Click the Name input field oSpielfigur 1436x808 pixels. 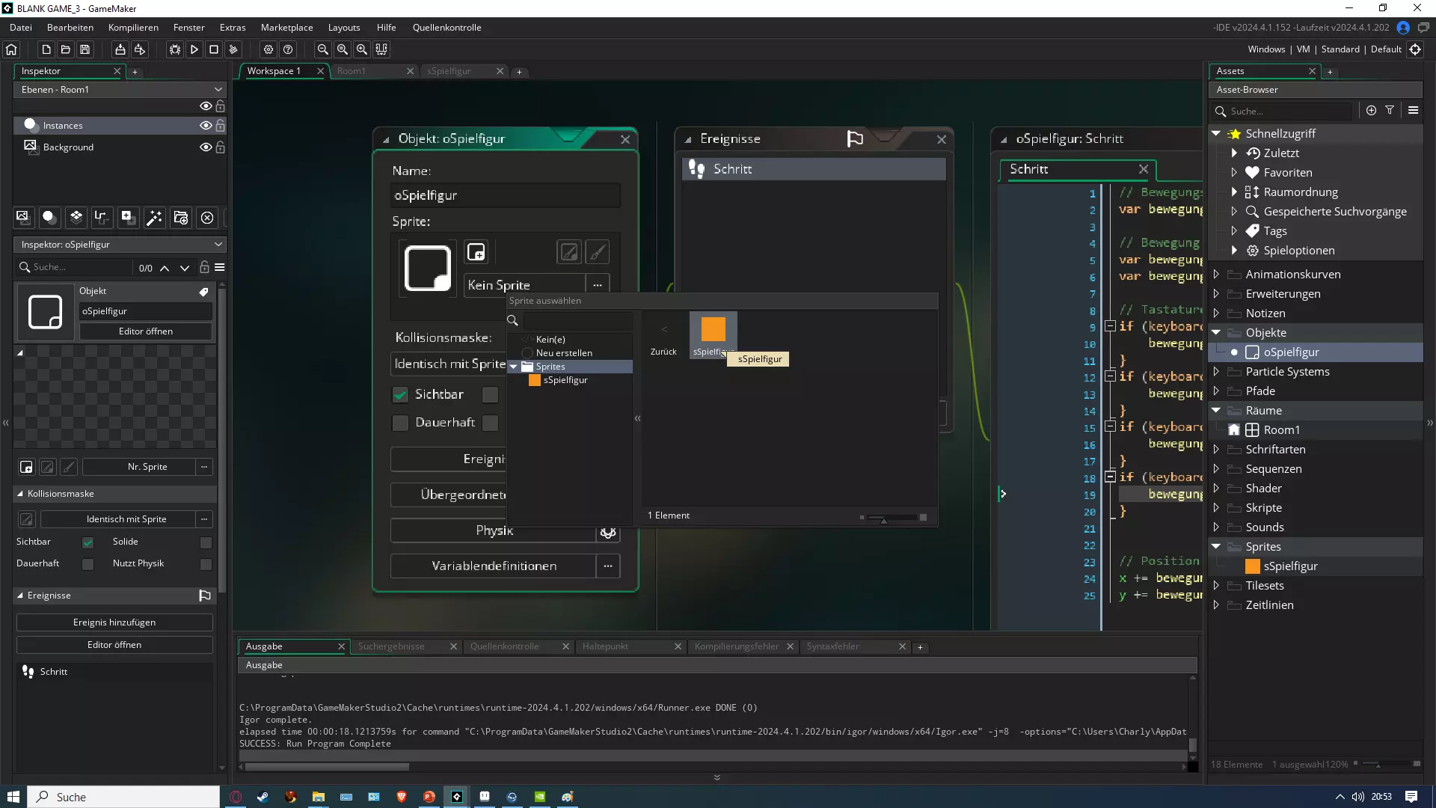pos(505,195)
